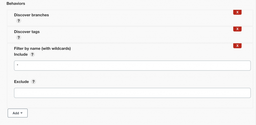The width and height of the screenshot is (256, 125).
Task: Click the Include wildcard input field
Action: pyautogui.click(x=132, y=65)
